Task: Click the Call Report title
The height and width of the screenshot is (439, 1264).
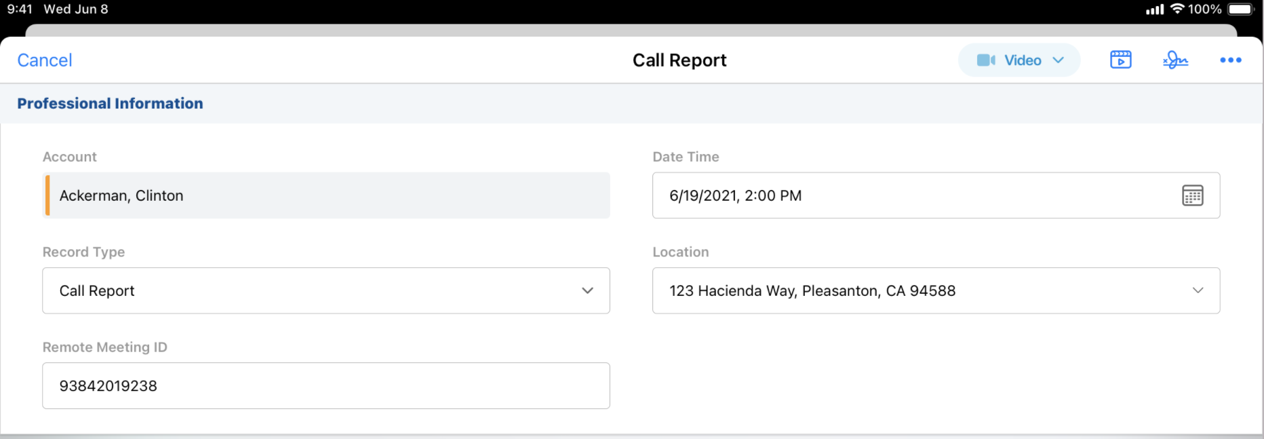Action: (679, 60)
